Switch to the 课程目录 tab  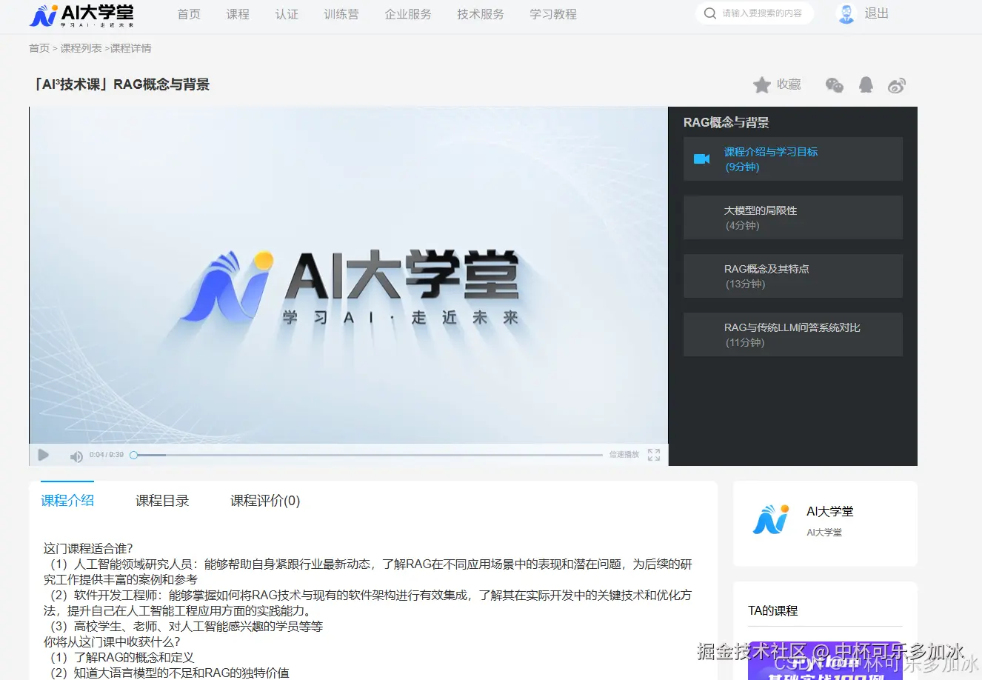click(162, 500)
